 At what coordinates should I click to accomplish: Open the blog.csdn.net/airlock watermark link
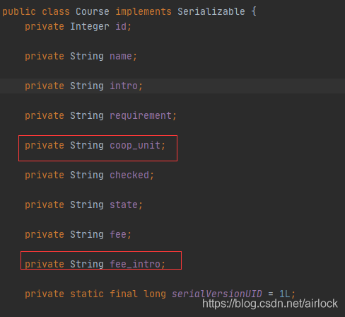[x=270, y=304]
